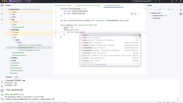The width and height of the screenshot is (183, 103).
Task: Open the Services tool window icon
Action: point(2,86)
